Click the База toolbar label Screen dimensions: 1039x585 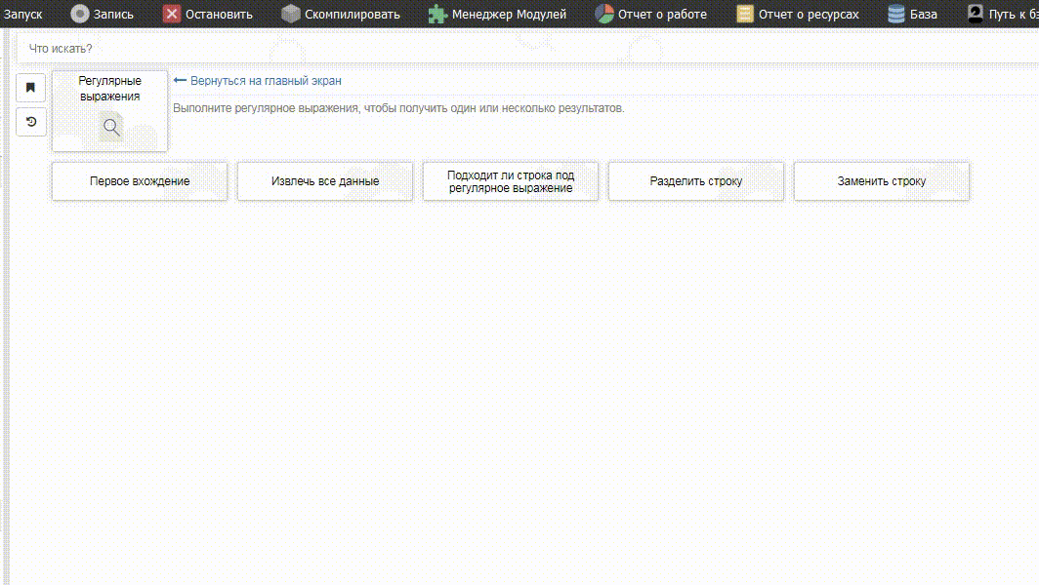tap(923, 14)
